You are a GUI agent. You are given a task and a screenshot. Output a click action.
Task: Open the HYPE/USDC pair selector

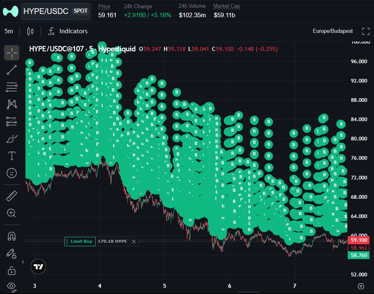click(x=55, y=11)
